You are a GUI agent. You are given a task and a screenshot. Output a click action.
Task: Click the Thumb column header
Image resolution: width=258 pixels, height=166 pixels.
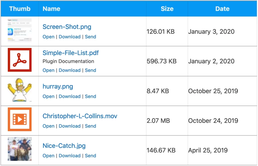click(x=20, y=9)
